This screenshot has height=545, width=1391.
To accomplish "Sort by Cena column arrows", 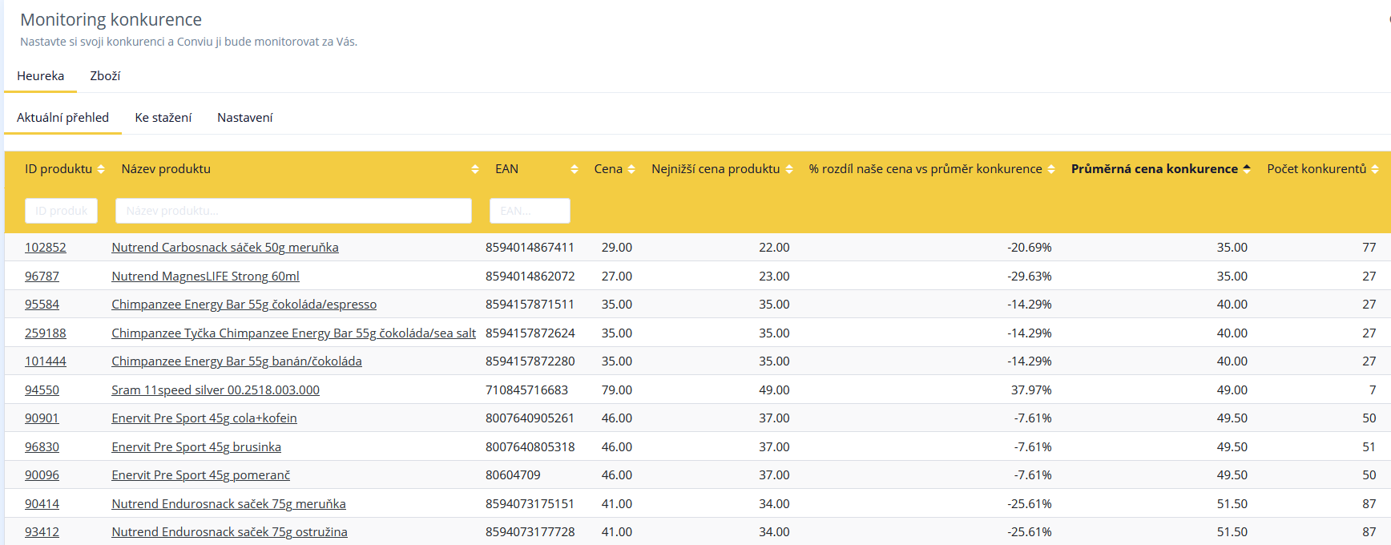I will [631, 169].
